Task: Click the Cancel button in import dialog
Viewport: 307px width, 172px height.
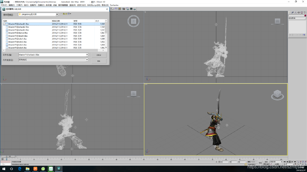Action: click(99, 61)
